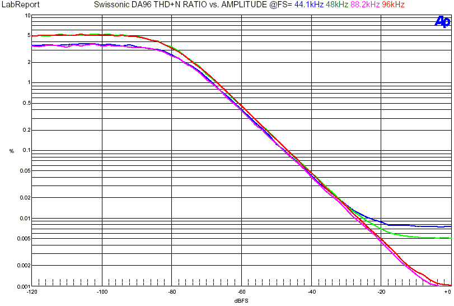This screenshot has height=306, width=454.
Task: Click the -120 x-axis tick label
Action: pos(32,292)
